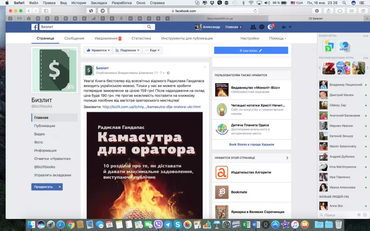Open Finder in the Dock

(x=31, y=225)
